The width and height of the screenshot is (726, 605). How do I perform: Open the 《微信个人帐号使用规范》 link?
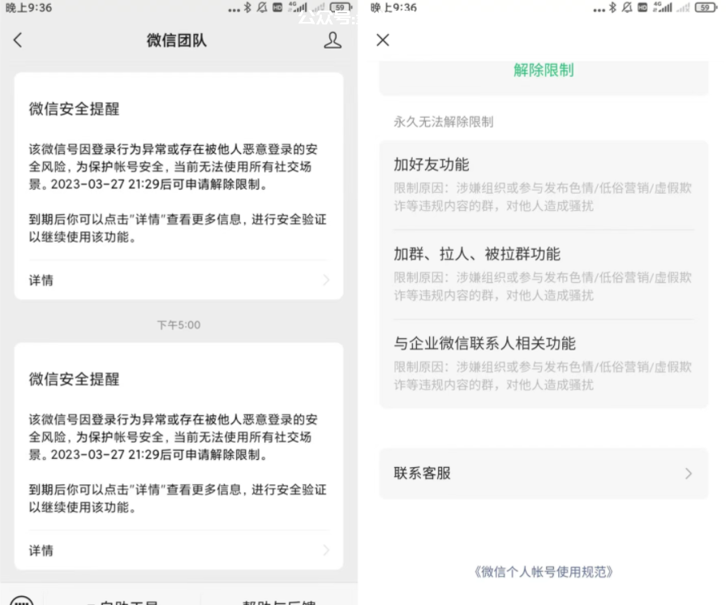(x=543, y=572)
